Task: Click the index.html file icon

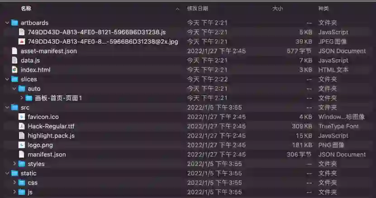Action: pos(14,70)
